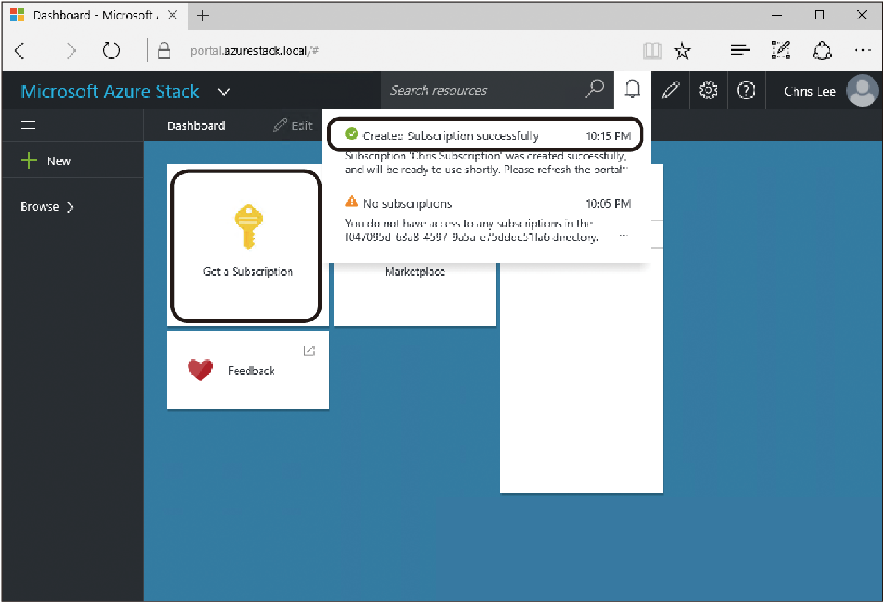Viewport: 885px width, 604px height.
Task: Click browser forward arrow
Action: [67, 51]
